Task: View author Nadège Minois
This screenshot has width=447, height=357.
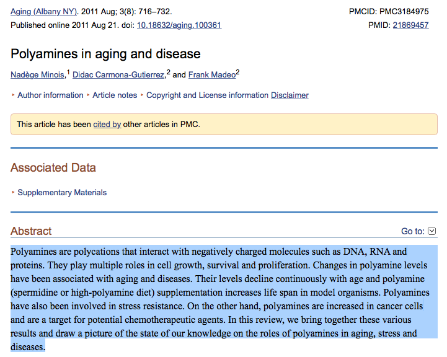Action: coord(37,75)
